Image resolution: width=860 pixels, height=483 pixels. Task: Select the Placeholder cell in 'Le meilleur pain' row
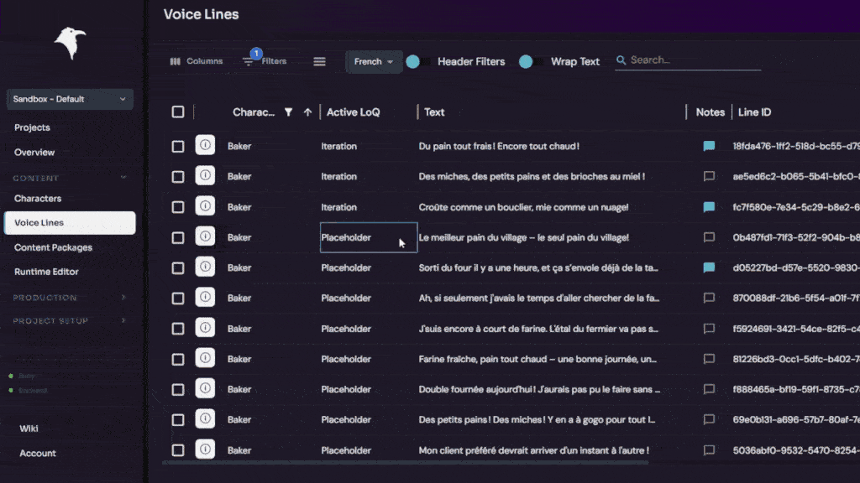click(369, 237)
